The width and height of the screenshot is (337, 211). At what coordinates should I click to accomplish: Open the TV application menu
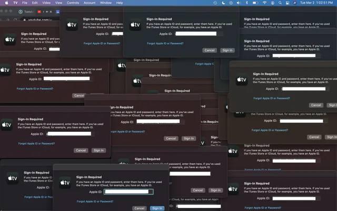pyautogui.click(x=15, y=3)
